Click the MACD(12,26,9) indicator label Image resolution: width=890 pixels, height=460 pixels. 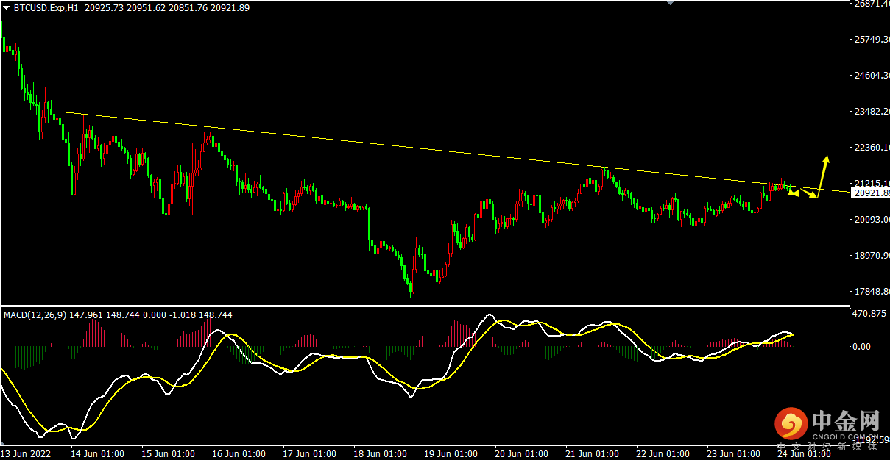(x=34, y=315)
